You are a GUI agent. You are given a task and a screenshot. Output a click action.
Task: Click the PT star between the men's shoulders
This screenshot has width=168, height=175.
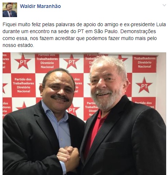72,110
